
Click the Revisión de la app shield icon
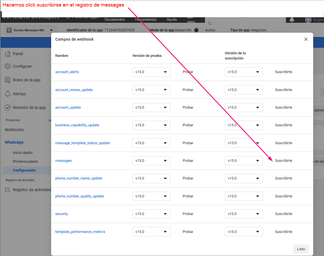[8, 108]
